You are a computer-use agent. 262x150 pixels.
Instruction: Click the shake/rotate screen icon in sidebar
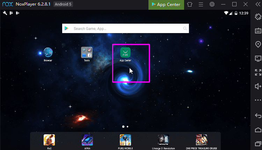click(258, 17)
